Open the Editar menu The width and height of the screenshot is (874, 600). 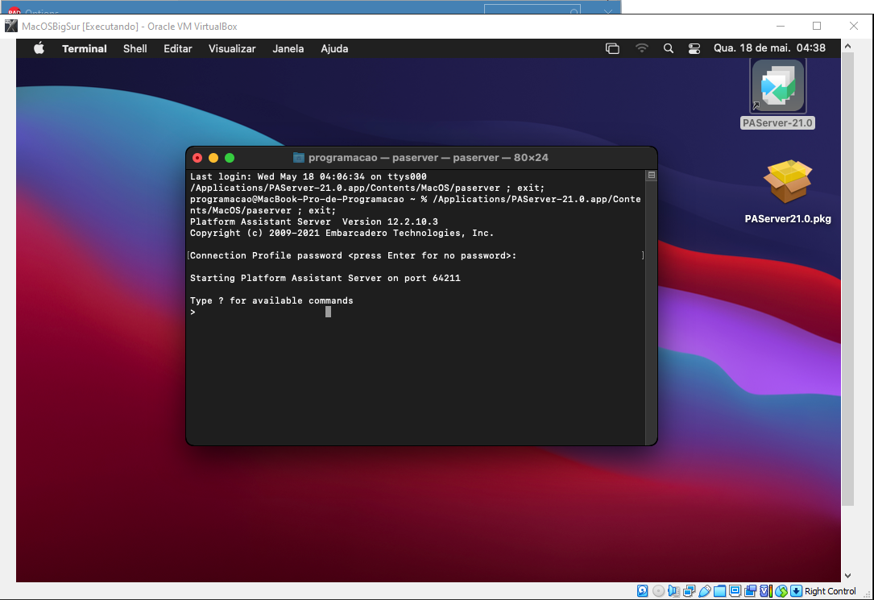178,48
